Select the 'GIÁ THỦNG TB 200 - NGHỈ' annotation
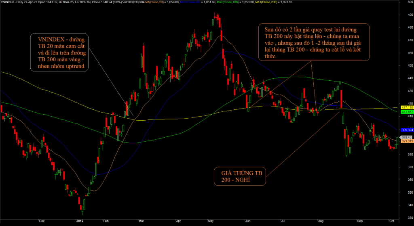 [x=240, y=176]
